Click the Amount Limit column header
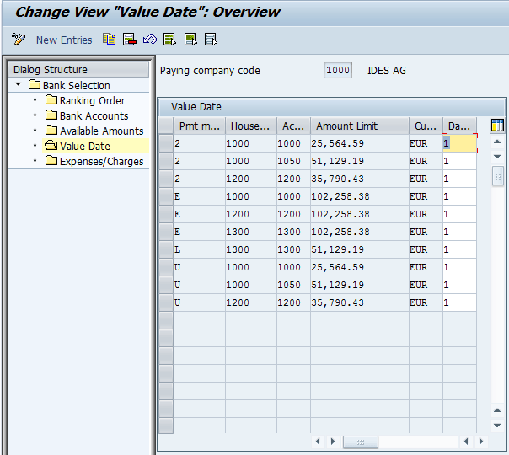Image resolution: width=509 pixels, height=455 pixels. 346,126
